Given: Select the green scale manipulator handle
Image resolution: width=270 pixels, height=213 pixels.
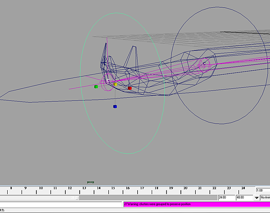Looking at the screenshot, I should [x=96, y=86].
